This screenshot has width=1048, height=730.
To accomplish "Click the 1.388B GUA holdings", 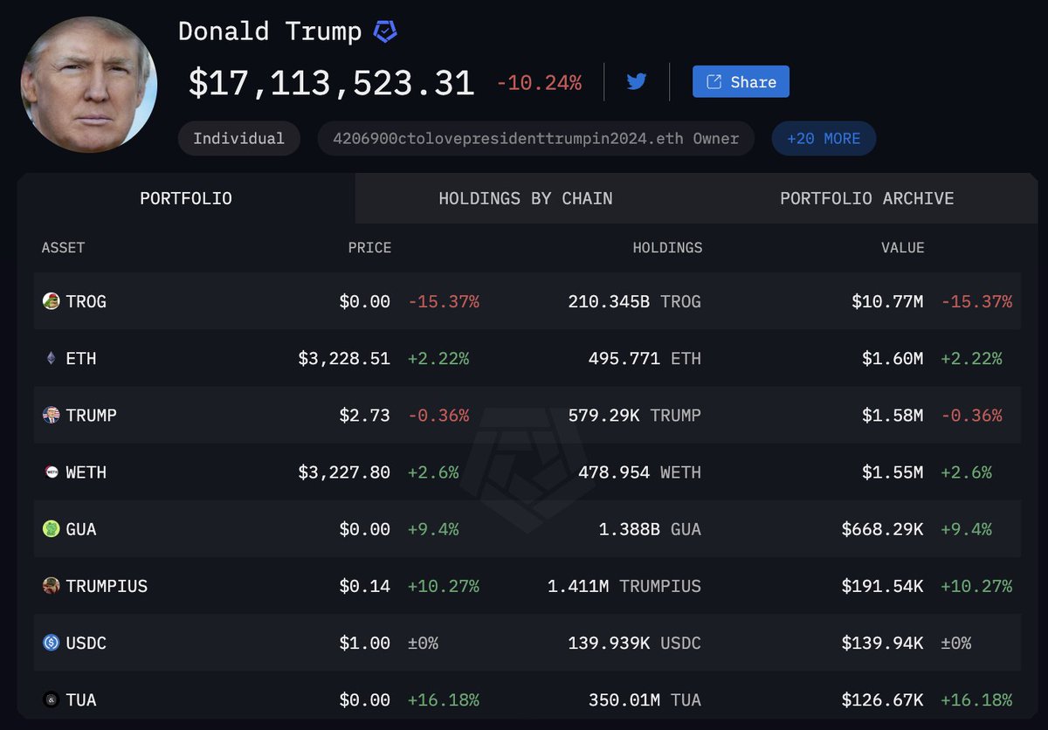I will tap(651, 529).
